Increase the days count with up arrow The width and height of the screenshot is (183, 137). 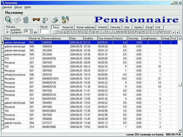tap(31, 30)
